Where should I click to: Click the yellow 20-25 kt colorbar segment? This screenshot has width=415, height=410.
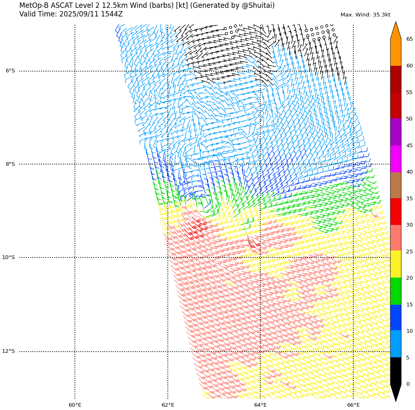[396, 264]
